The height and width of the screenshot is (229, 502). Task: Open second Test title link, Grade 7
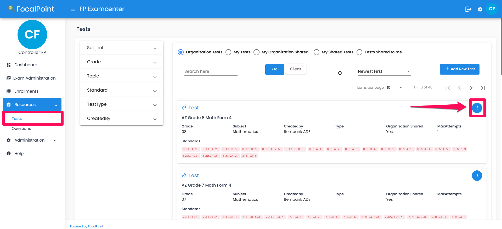pyautogui.click(x=194, y=176)
